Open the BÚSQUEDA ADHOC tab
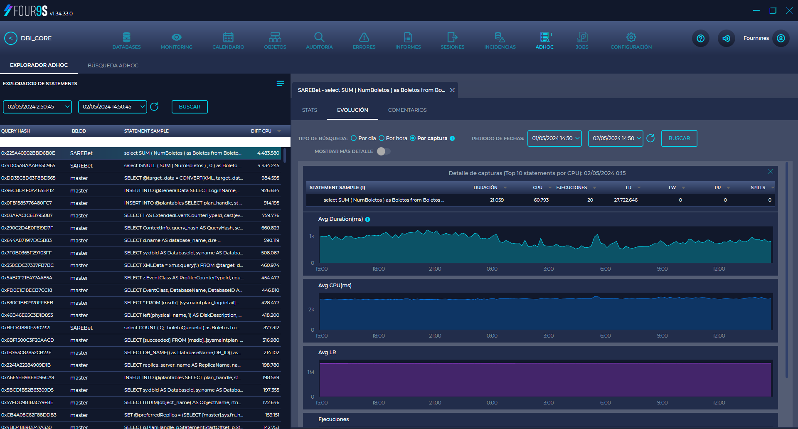 [x=113, y=65]
